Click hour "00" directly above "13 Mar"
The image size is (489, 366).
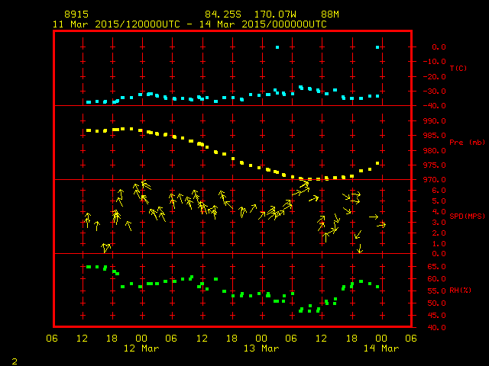tap(261, 339)
